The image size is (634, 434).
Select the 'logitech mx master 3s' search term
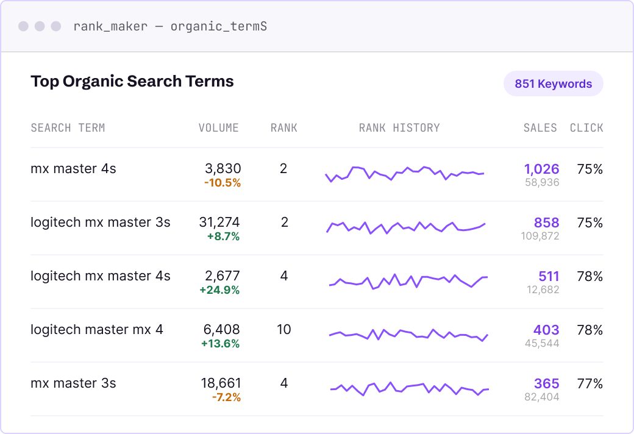[x=100, y=222]
